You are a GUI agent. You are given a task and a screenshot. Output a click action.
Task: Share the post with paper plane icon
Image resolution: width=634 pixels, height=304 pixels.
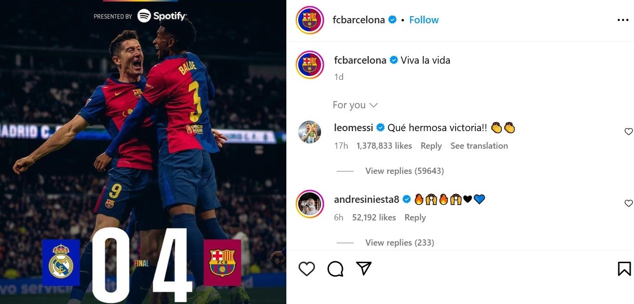tap(364, 269)
